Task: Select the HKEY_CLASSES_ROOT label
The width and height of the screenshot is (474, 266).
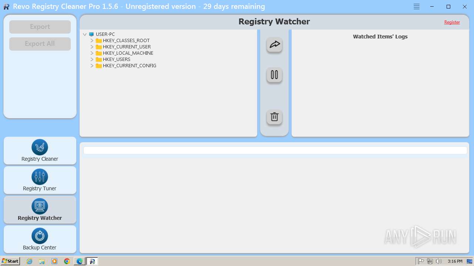Action: (x=126, y=41)
